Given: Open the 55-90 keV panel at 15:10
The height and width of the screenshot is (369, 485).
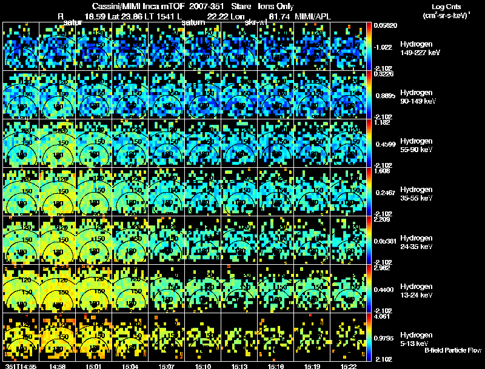Looking at the screenshot, I should click(x=203, y=144).
